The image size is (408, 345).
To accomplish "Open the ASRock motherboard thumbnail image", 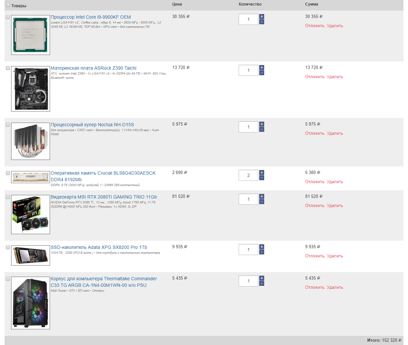I will point(30,89).
